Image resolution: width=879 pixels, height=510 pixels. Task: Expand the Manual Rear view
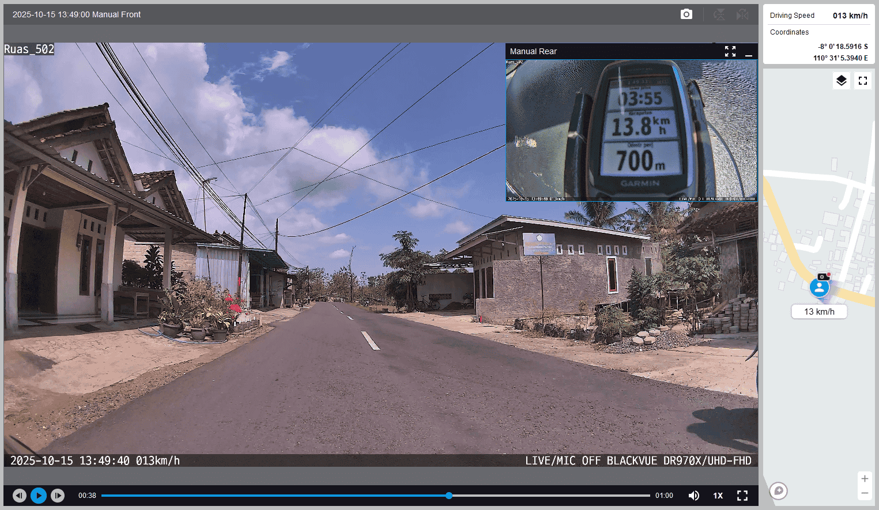pyautogui.click(x=730, y=51)
